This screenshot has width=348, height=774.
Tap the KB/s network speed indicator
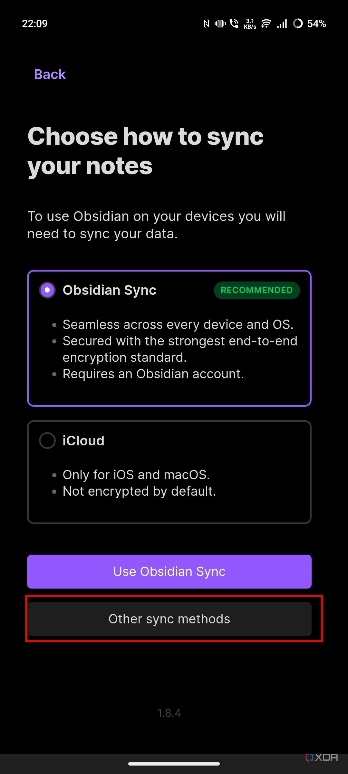click(x=250, y=24)
